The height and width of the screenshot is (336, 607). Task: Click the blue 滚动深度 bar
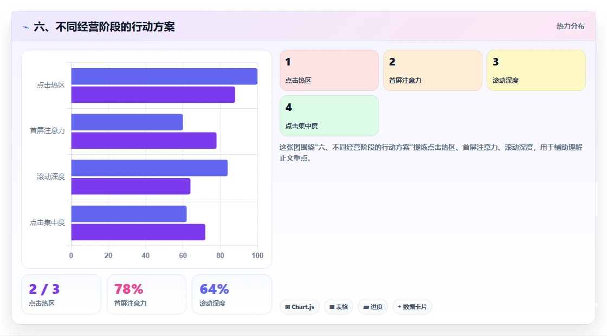click(150, 168)
